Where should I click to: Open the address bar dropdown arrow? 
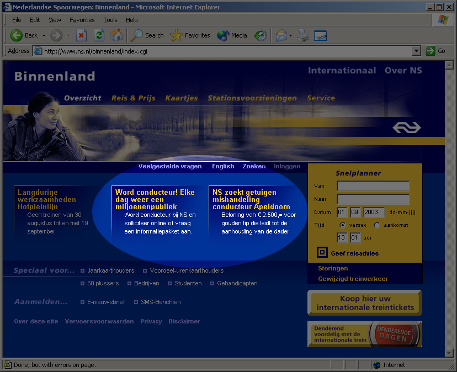417,51
